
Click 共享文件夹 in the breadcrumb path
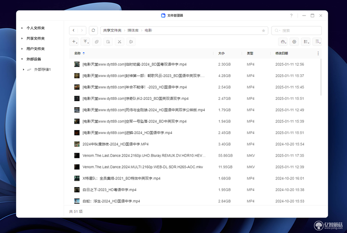coord(112,30)
